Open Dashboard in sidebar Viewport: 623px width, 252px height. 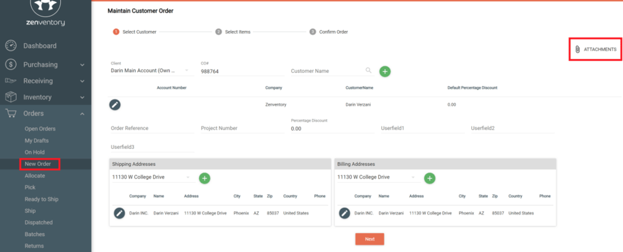pos(40,46)
